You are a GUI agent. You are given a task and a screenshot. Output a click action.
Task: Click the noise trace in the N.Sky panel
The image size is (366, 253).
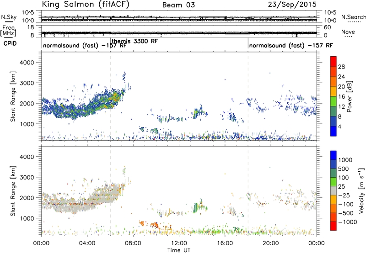point(179,18)
